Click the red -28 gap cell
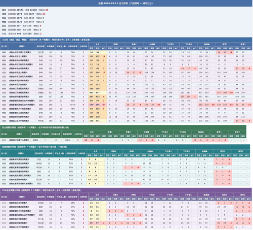Screen dimensions: 253x230 click(x=231, y=93)
